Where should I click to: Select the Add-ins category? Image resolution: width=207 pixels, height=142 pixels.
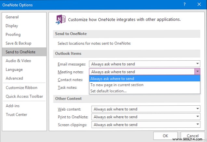24,106
